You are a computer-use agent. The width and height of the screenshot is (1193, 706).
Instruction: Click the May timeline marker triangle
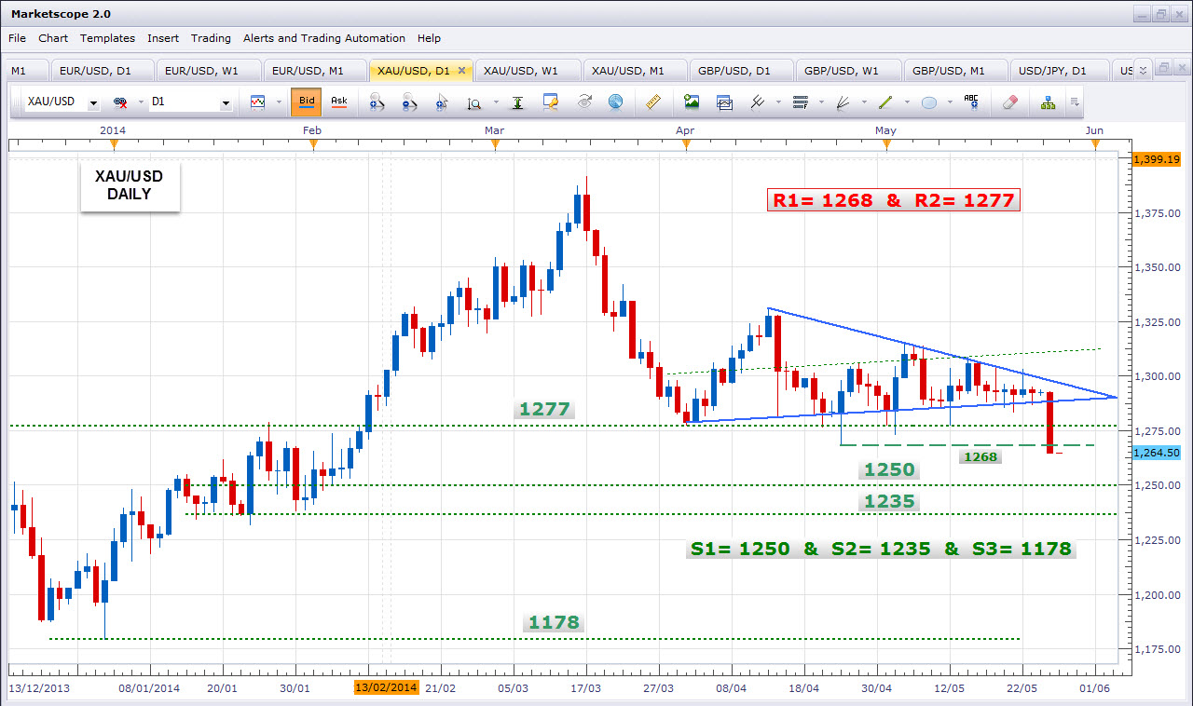[885, 143]
